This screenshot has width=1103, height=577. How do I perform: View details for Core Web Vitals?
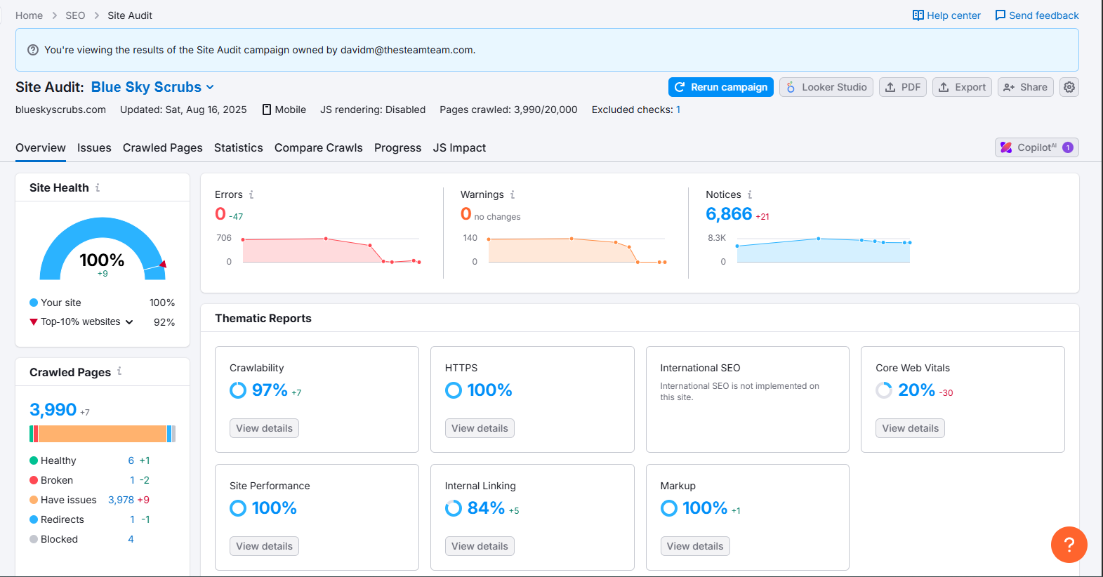[x=910, y=428]
